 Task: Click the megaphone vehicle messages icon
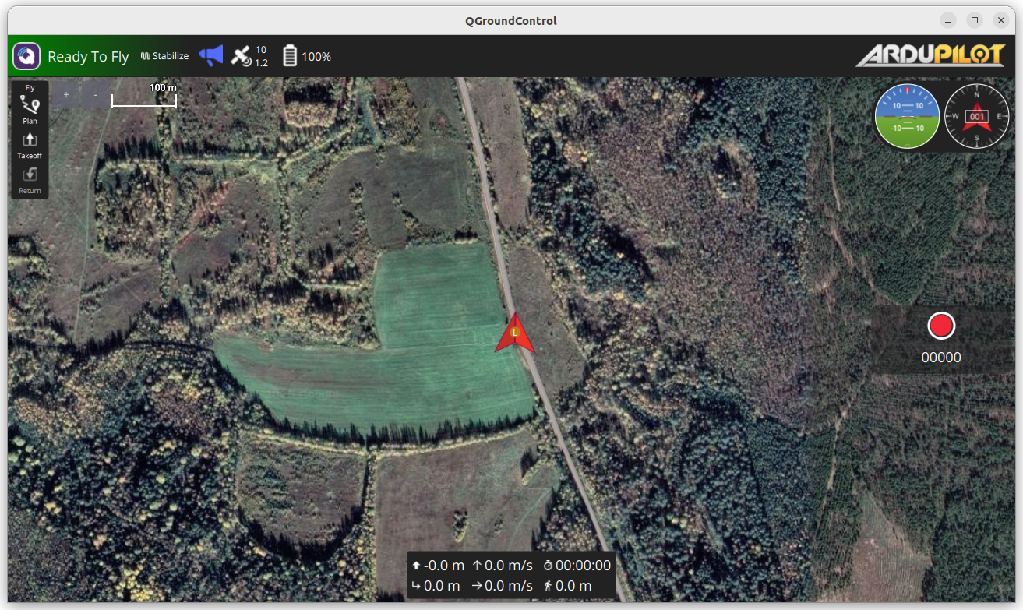(211, 55)
